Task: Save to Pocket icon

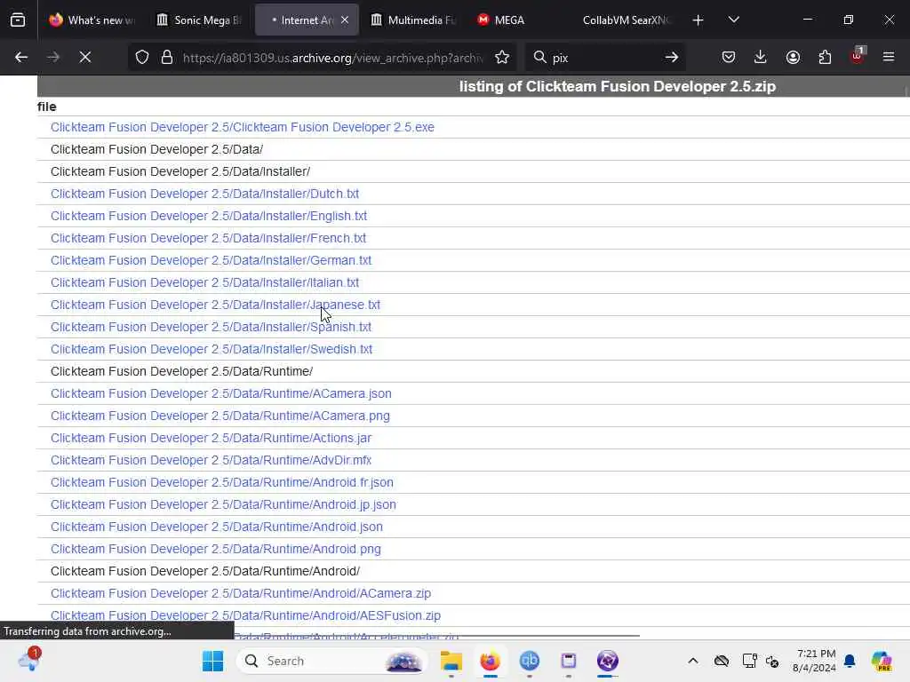Action: tap(729, 57)
